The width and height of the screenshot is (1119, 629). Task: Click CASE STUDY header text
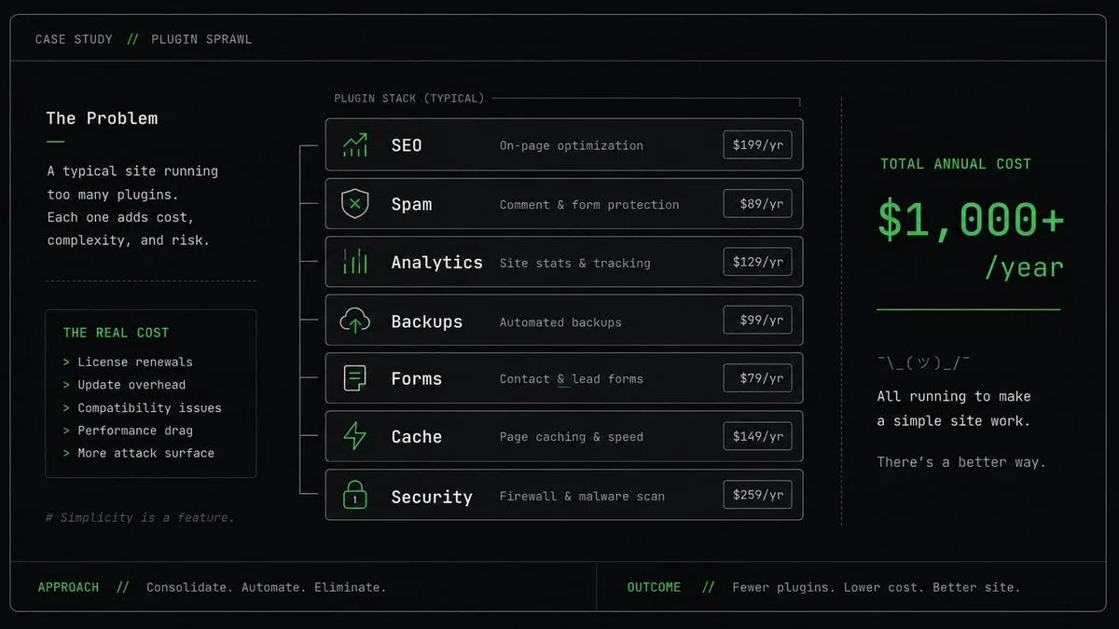(x=74, y=39)
